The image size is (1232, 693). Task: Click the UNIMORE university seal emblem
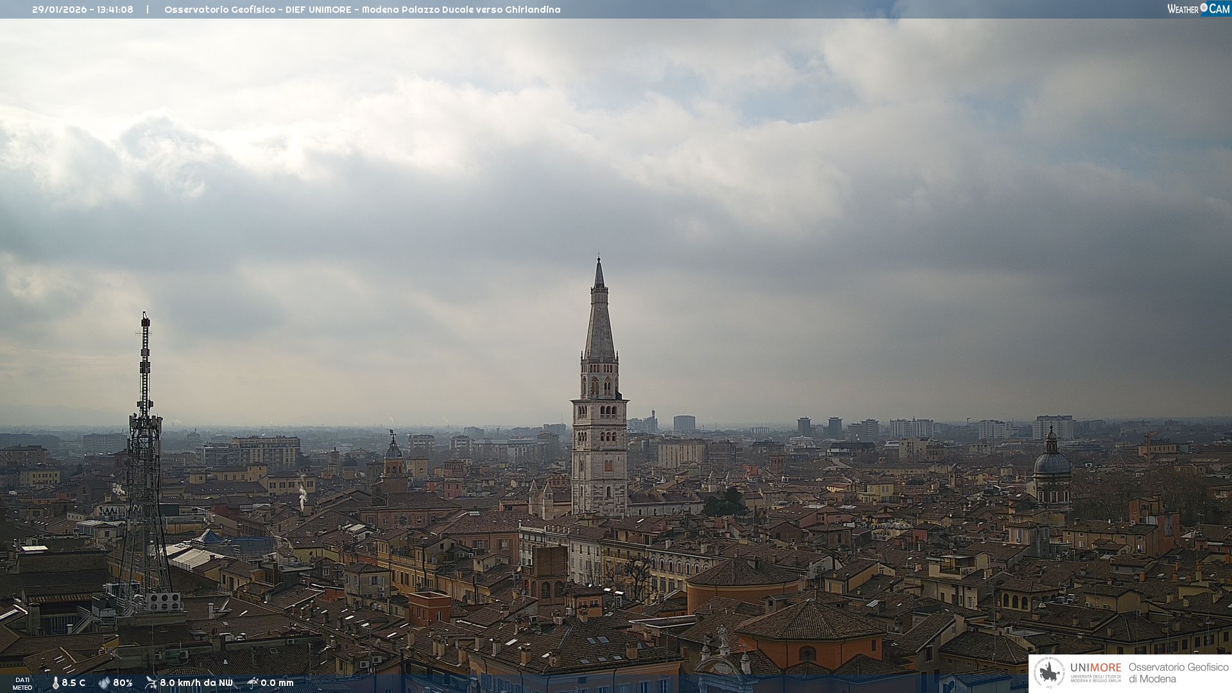pos(1050,673)
